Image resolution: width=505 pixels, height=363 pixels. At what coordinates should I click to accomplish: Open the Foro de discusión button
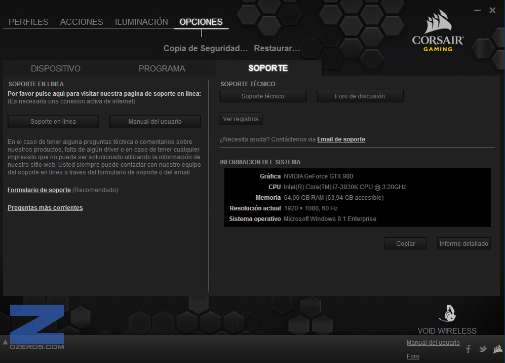point(360,96)
